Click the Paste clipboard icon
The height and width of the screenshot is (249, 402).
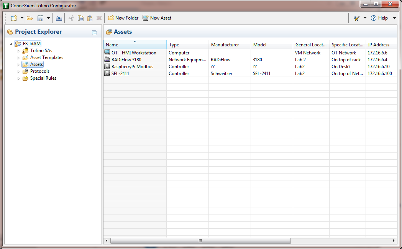coord(90,18)
